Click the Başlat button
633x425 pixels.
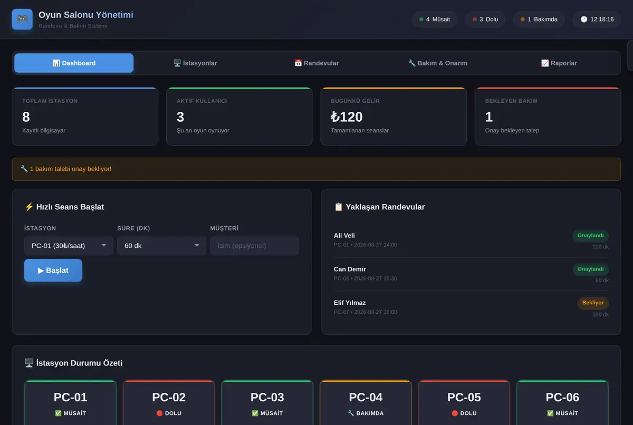(53, 271)
